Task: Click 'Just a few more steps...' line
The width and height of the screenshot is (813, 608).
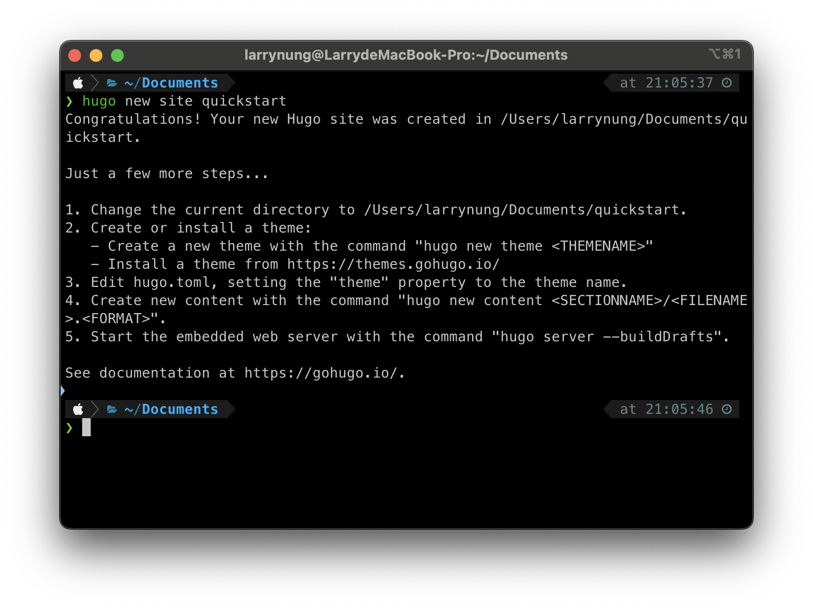Action: click(x=167, y=173)
